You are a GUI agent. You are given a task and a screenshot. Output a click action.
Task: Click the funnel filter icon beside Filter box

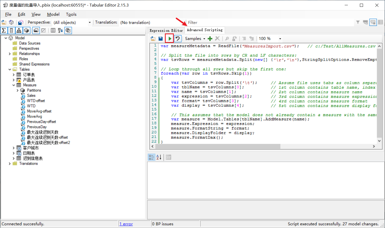click(x=358, y=22)
